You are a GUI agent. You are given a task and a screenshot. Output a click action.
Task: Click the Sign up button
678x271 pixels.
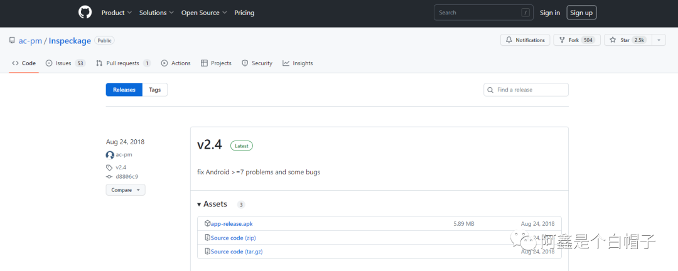point(581,13)
